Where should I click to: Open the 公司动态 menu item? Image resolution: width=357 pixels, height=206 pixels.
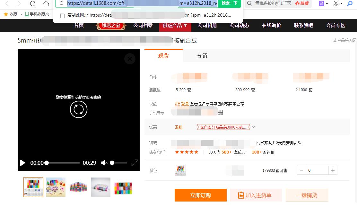239,25
